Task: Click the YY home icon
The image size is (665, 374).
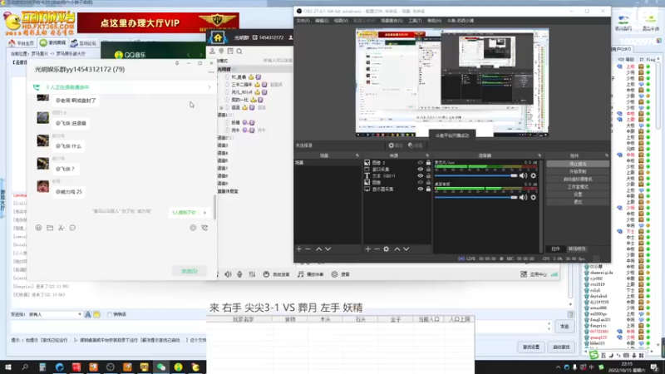Action: [218, 37]
